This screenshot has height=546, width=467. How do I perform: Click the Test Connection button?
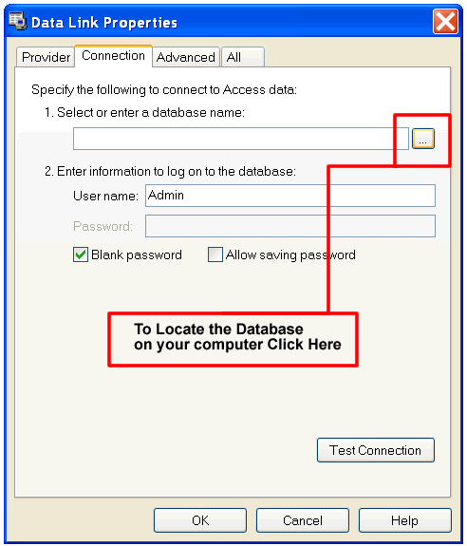click(376, 450)
